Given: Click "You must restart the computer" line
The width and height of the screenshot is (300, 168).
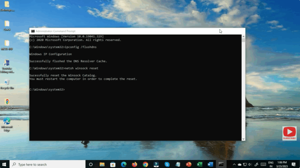Looking at the screenshot, I should 83,79.
